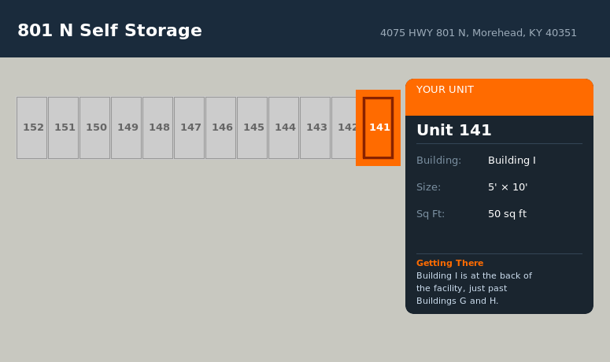This screenshot has height=362, width=610.
Task: Click storage unit 148
Action: [x=158, y=127]
